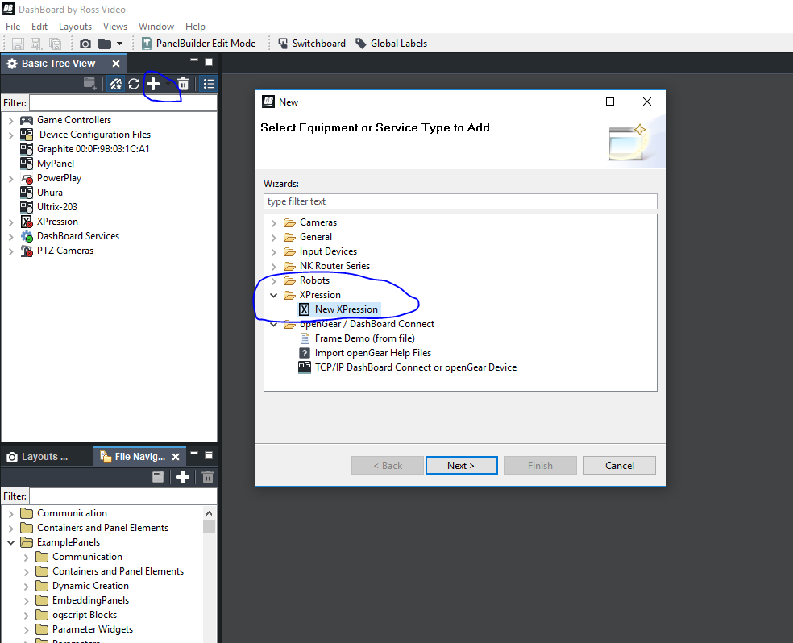Click File Navigator scrollbar up arrow
This screenshot has height=643, width=793.
tap(209, 513)
